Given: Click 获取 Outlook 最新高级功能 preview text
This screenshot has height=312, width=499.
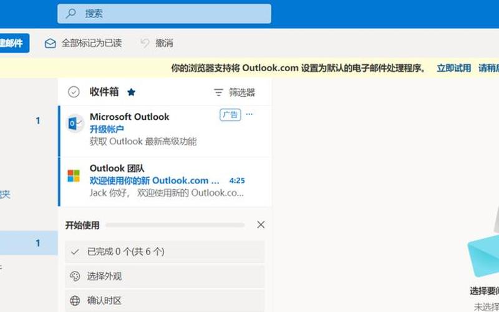Looking at the screenshot, I should [143, 142].
